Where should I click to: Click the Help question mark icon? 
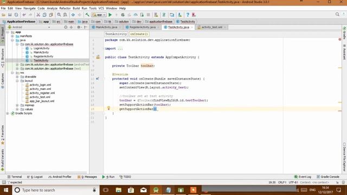[x=188, y=15]
